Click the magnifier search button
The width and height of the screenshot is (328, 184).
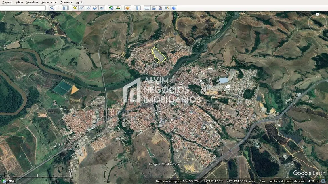click(52, 8)
